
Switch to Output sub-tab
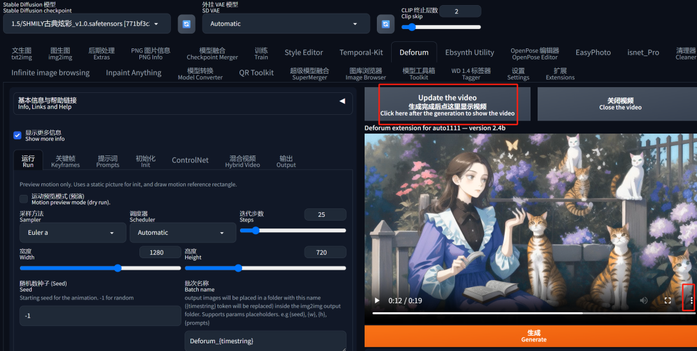tap(286, 161)
